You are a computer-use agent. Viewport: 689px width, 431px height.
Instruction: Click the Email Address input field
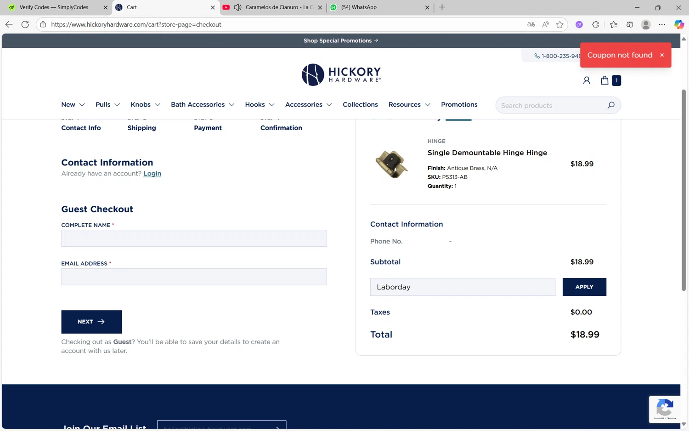pyautogui.click(x=194, y=277)
